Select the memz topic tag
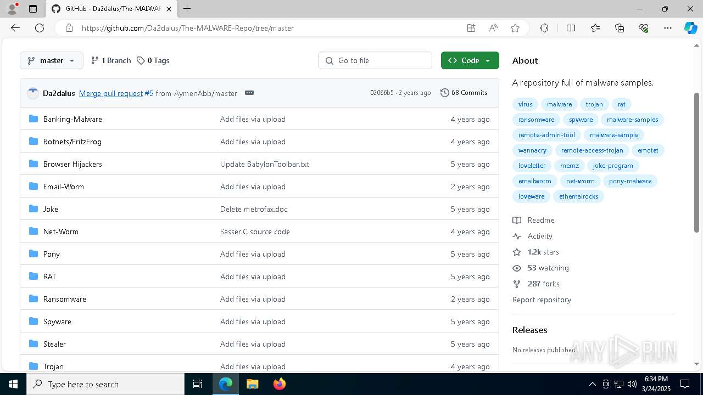The height and width of the screenshot is (395, 703). (x=570, y=166)
